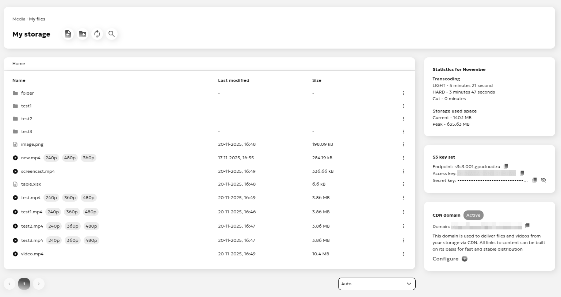Image resolution: width=561 pixels, height=297 pixels.
Task: Copy the CDN domain name
Action: [527, 226]
